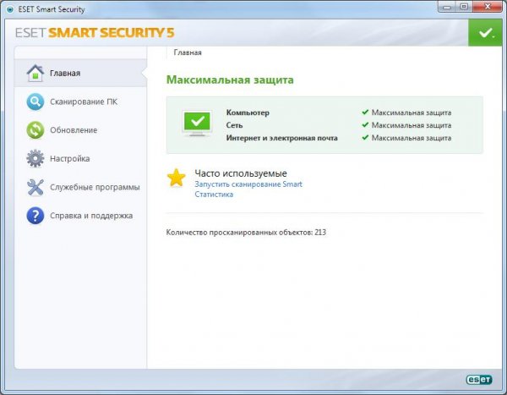Click the house icon for Главная
The height and width of the screenshot is (395, 507).
(35, 73)
